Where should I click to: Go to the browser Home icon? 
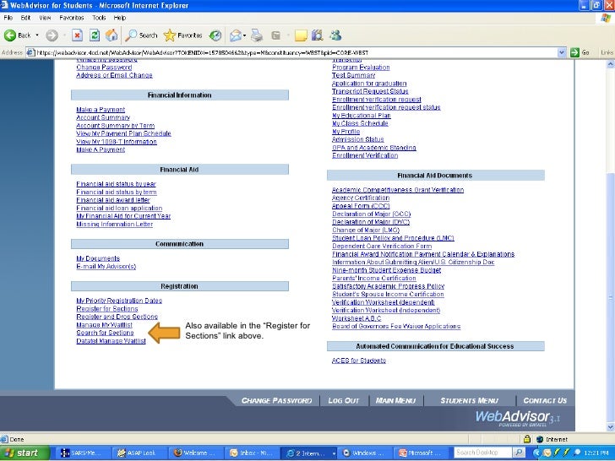[x=112, y=35]
